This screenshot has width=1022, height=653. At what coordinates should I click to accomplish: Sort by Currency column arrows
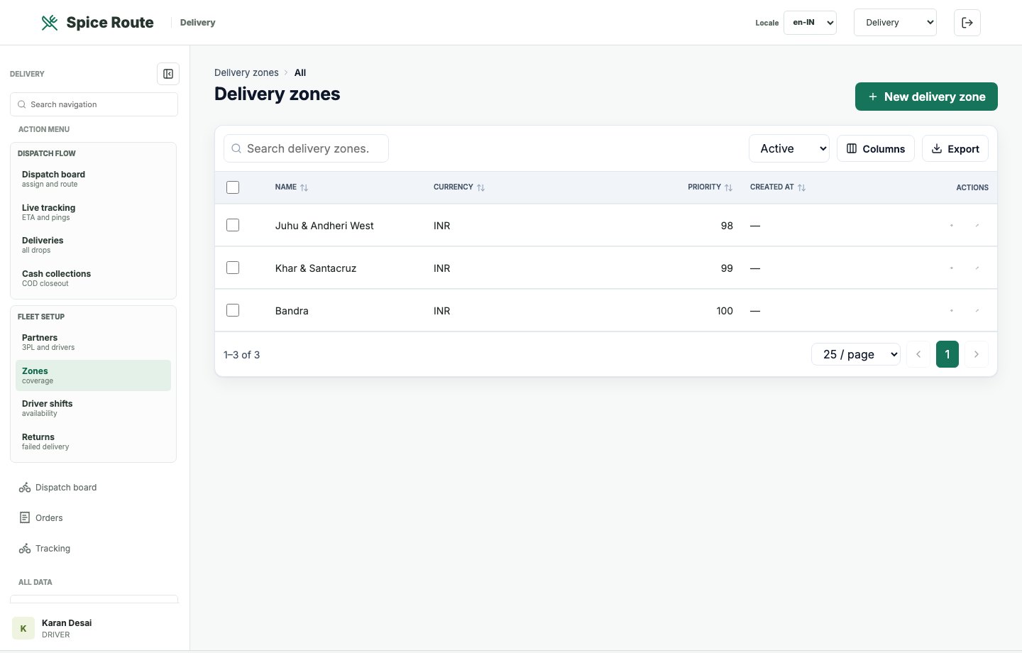(481, 187)
